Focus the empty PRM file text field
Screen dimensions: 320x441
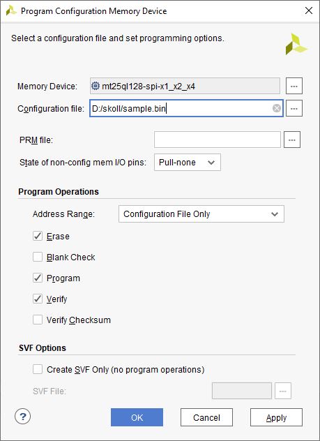(218, 140)
